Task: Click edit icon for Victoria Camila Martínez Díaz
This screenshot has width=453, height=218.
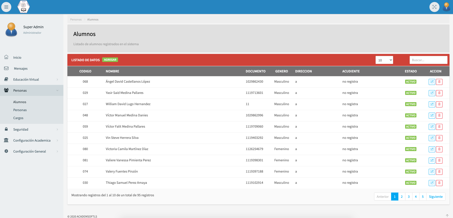Action: tap(432, 149)
